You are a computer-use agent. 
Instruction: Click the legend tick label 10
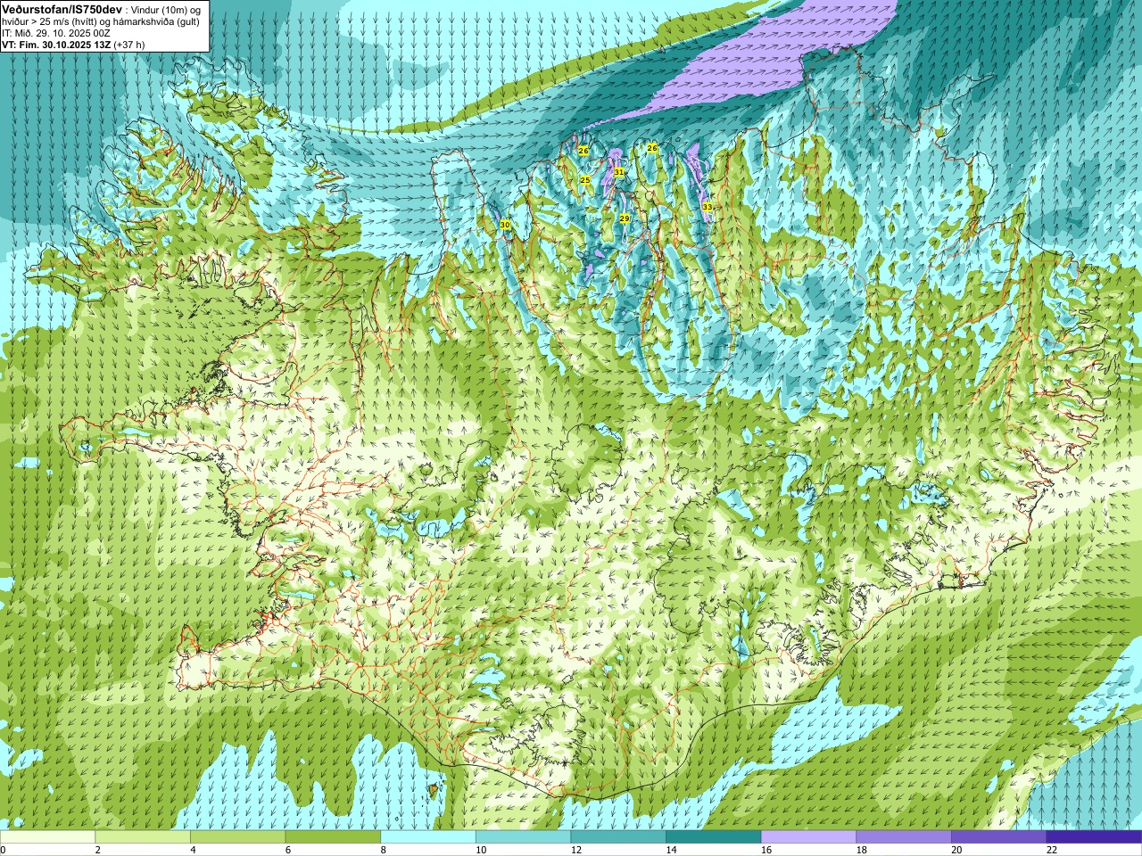pyautogui.click(x=481, y=850)
